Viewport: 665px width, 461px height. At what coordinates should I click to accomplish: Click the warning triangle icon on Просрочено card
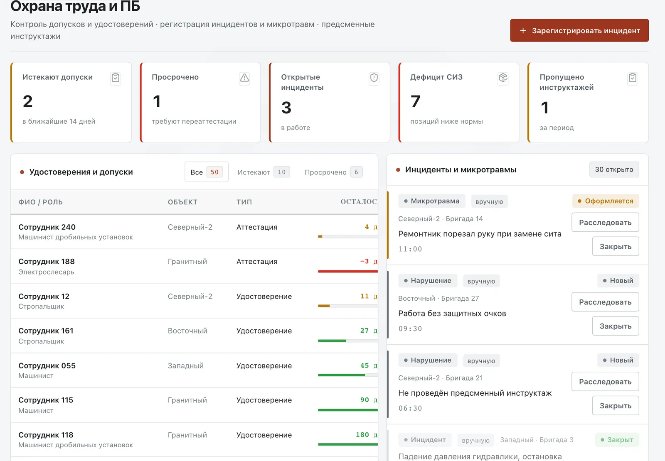pyautogui.click(x=244, y=78)
